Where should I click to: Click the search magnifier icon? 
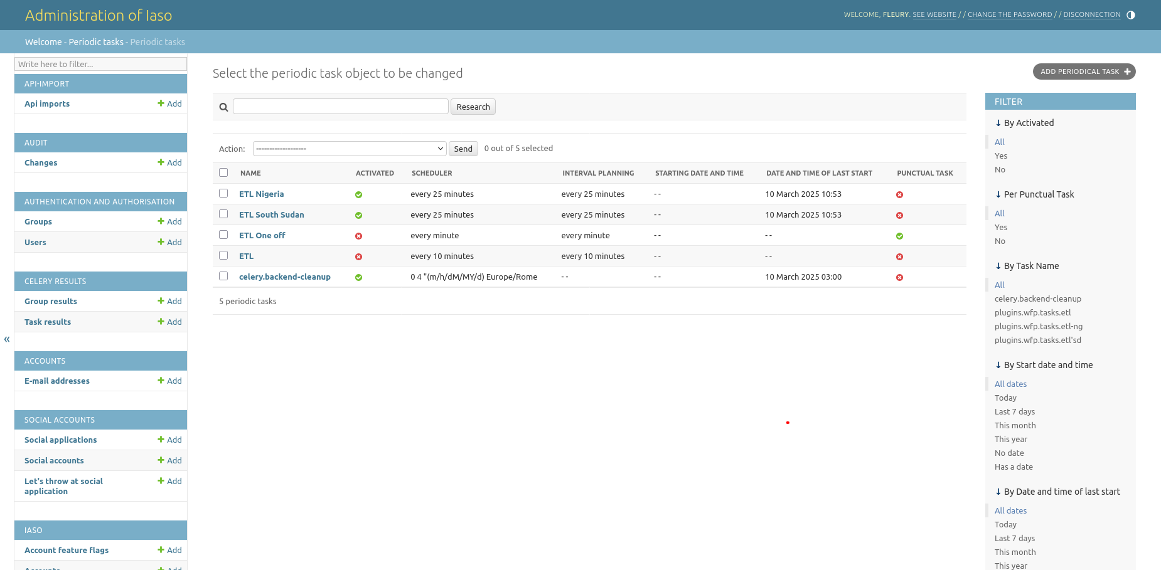click(223, 107)
